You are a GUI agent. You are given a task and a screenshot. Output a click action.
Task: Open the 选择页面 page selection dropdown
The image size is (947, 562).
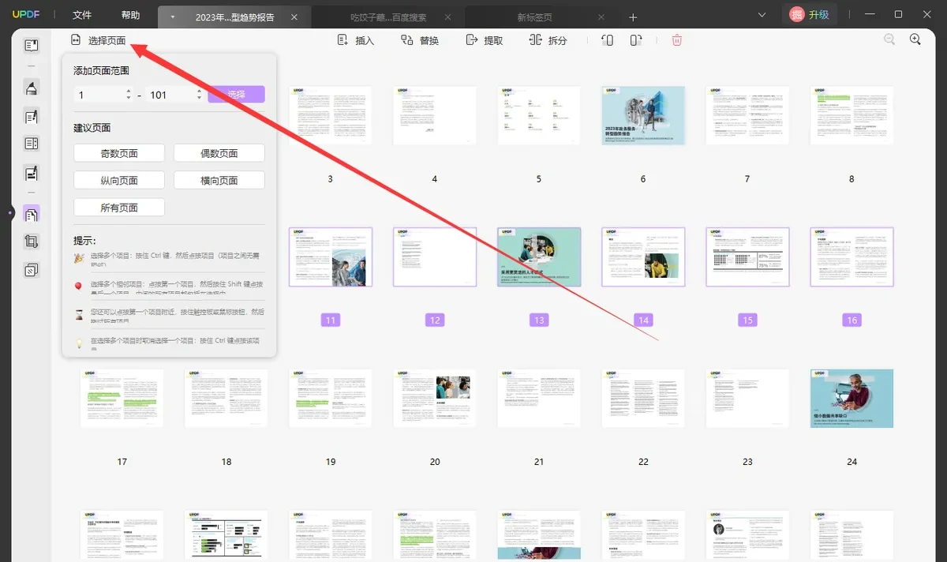[x=98, y=40]
